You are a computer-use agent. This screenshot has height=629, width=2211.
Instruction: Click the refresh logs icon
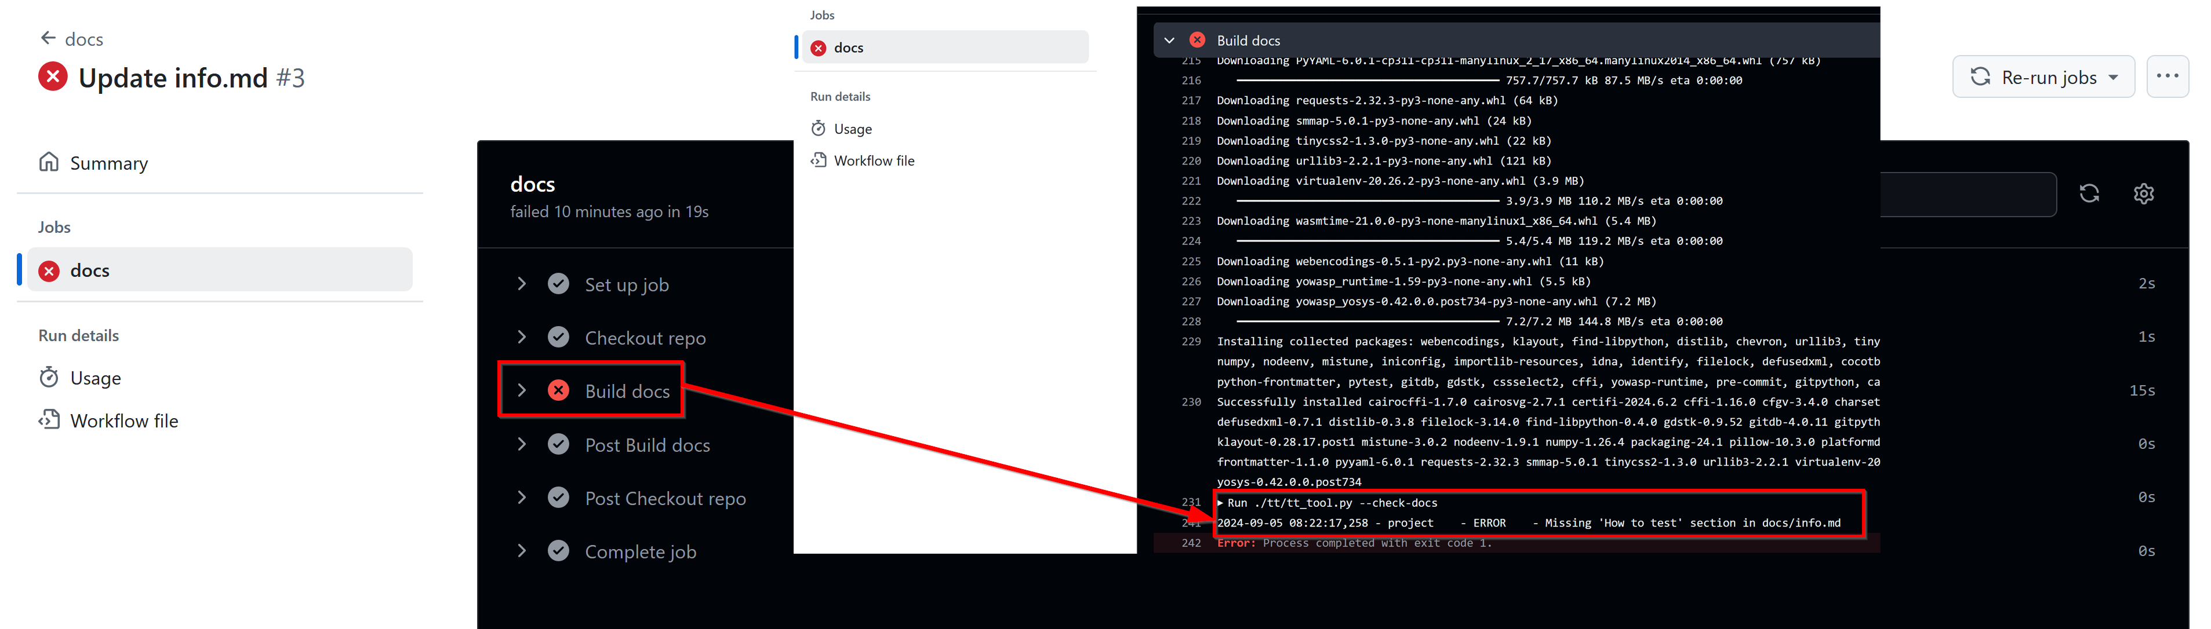pyautogui.click(x=2089, y=194)
